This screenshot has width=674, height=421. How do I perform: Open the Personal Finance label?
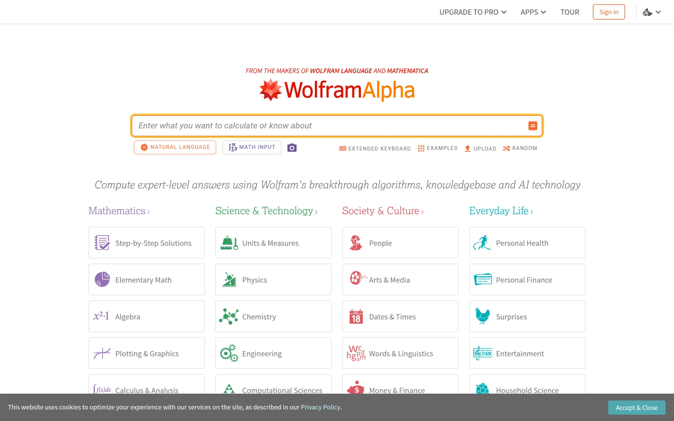524,280
